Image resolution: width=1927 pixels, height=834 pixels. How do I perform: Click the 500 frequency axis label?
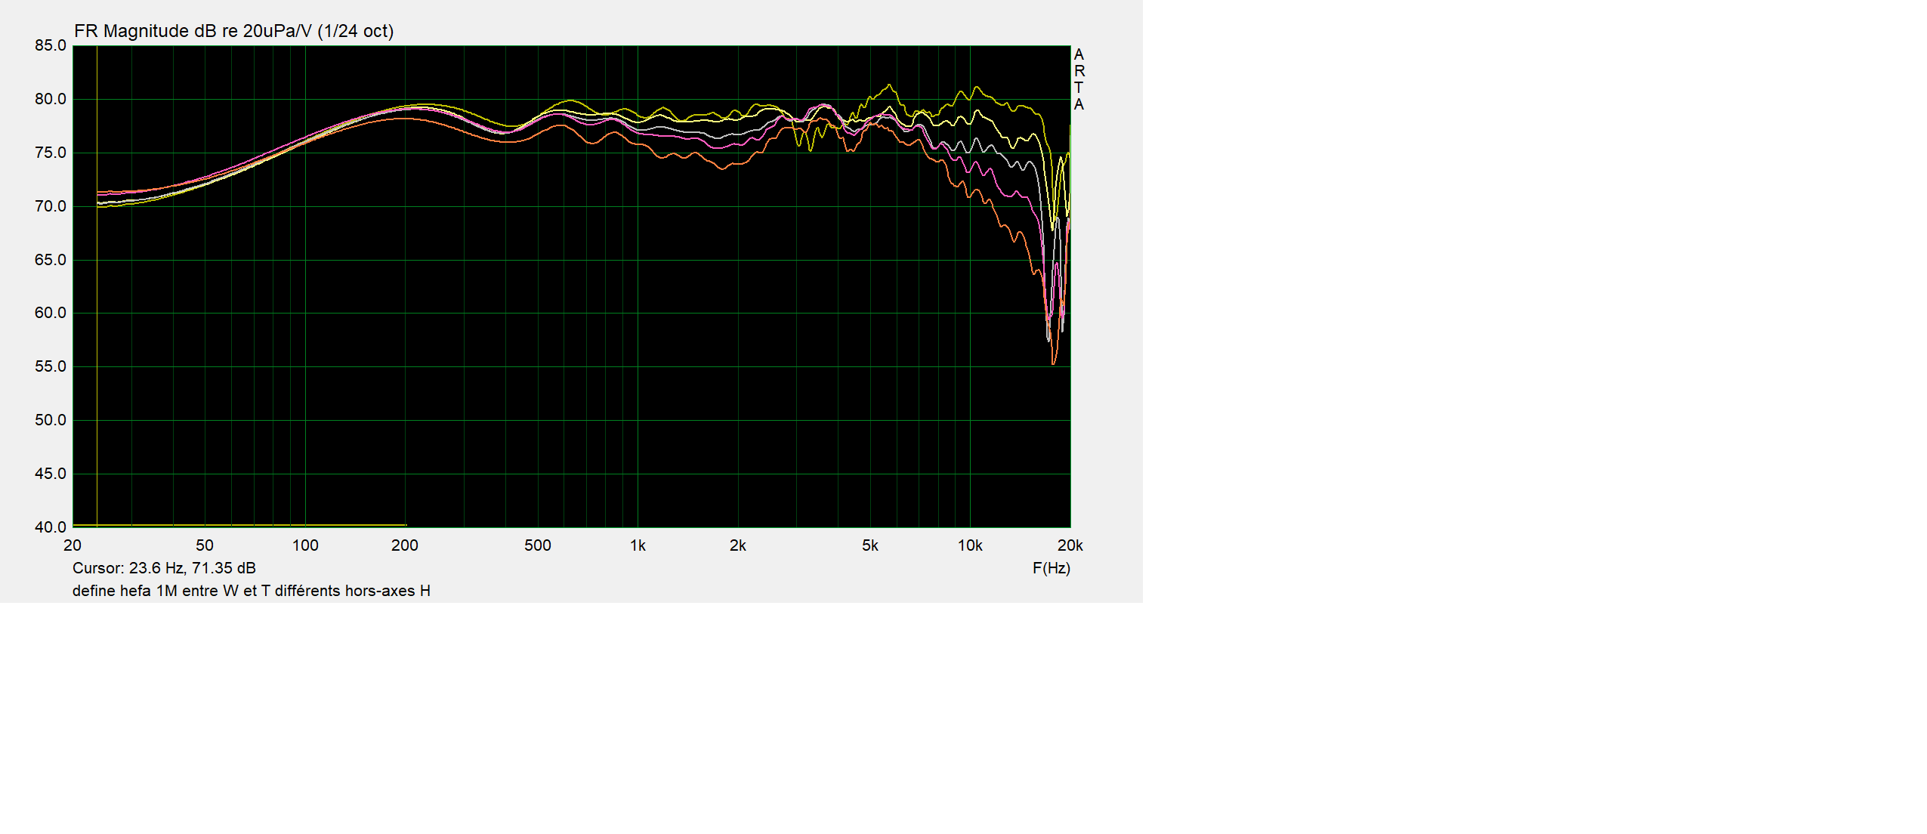(x=537, y=545)
